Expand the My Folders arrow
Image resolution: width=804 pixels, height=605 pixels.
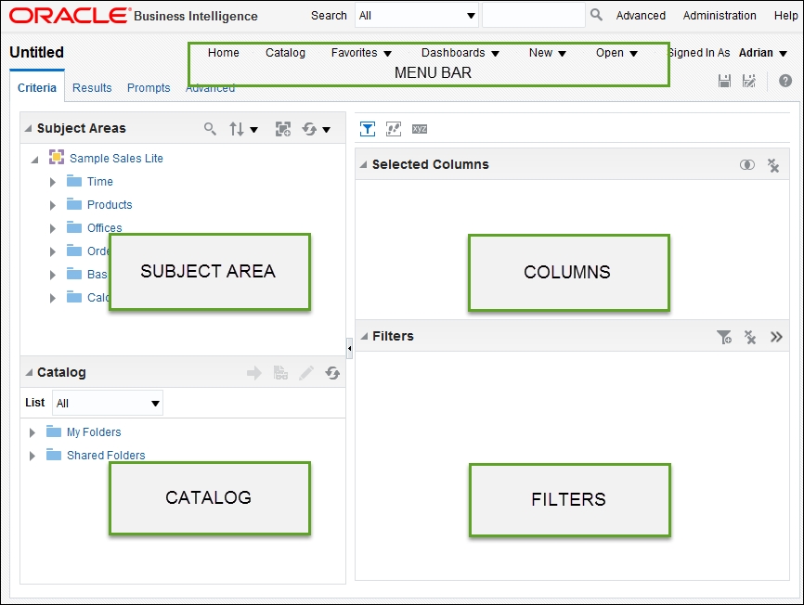click(32, 433)
